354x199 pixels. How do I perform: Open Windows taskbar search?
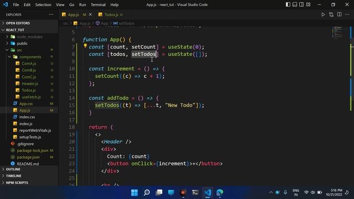[147, 192]
